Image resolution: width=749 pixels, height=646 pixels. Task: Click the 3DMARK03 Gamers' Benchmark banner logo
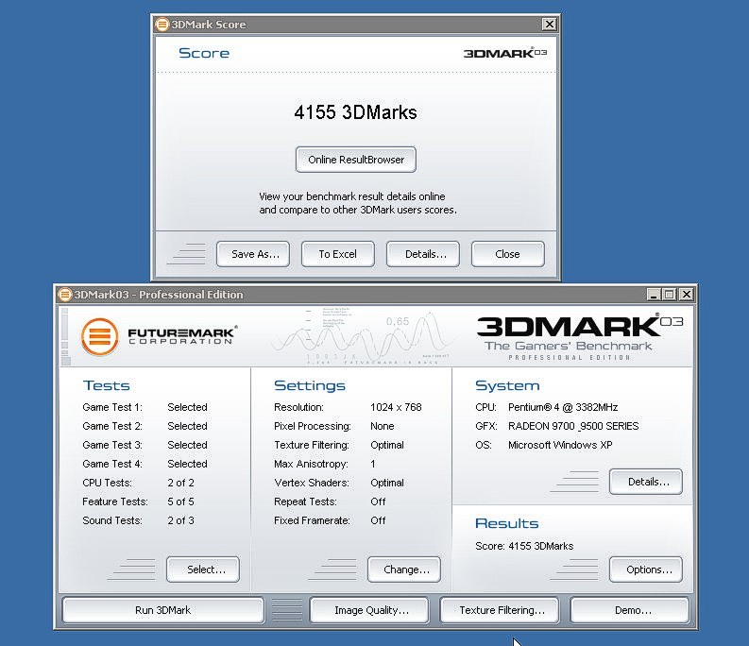coord(580,337)
